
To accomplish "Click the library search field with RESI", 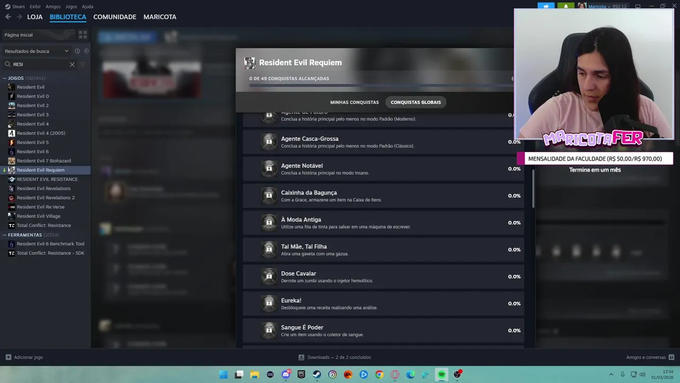I will click(40, 64).
